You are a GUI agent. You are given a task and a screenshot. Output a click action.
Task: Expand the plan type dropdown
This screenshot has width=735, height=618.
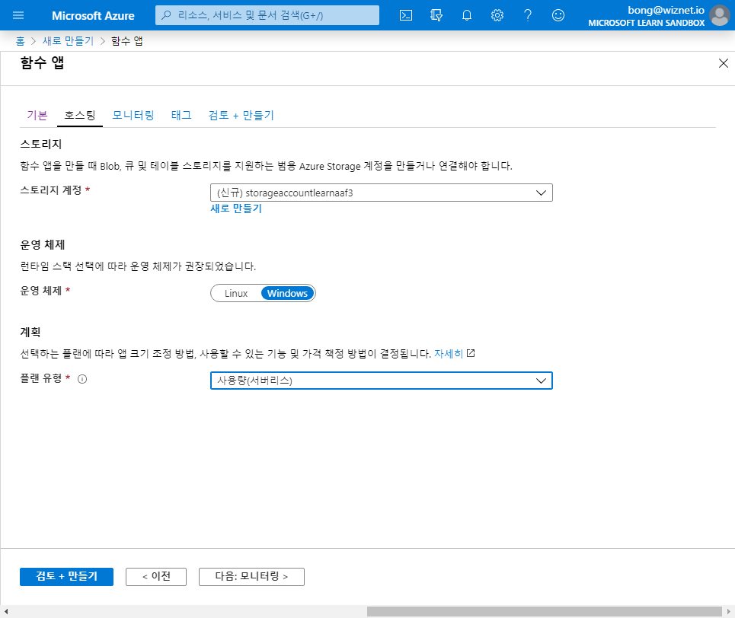click(x=382, y=381)
